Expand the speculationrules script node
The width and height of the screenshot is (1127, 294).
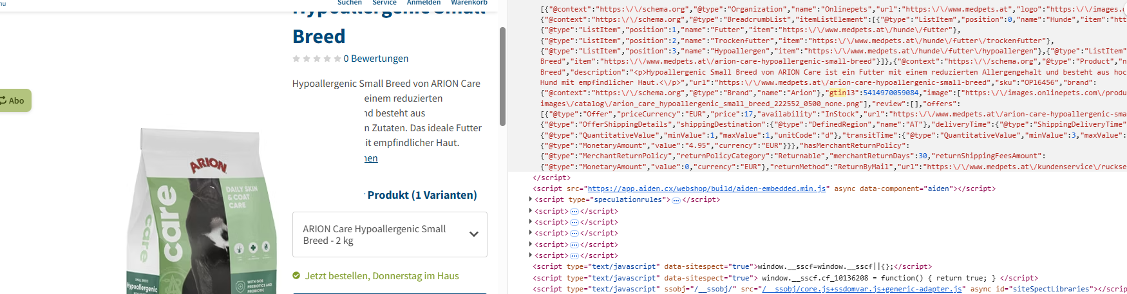(x=531, y=199)
